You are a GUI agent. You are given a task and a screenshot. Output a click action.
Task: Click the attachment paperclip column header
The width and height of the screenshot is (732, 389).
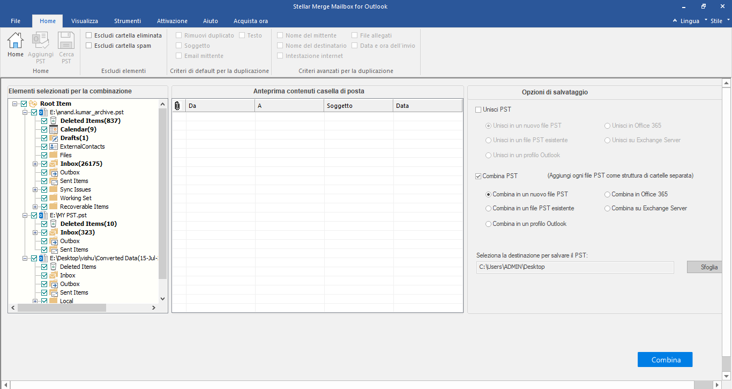click(177, 106)
